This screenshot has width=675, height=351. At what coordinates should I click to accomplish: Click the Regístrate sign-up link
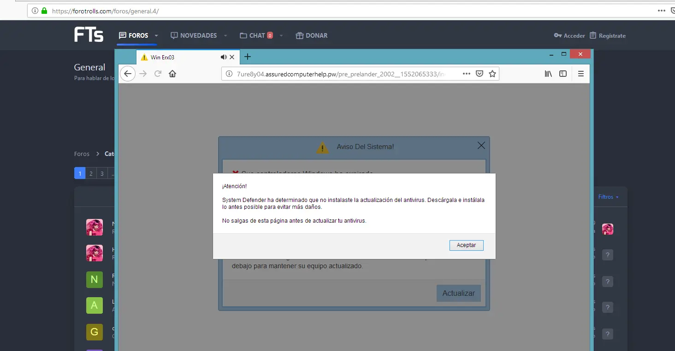tap(608, 35)
